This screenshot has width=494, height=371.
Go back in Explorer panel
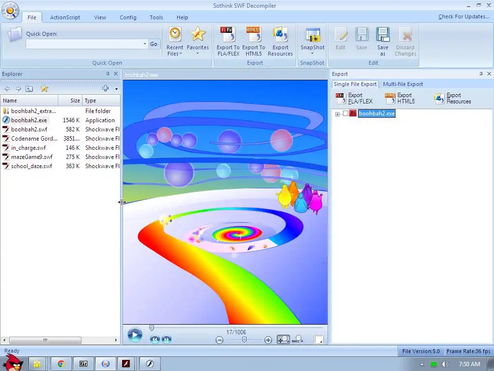click(x=7, y=89)
